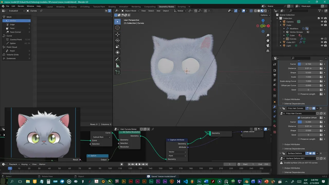Hide the Camera object in the outliner
Image resolution: width=329 pixels, height=185 pixels.
(322, 22)
